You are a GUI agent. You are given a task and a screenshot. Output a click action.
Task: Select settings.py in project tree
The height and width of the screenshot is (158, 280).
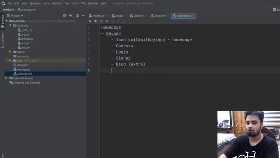tap(25, 39)
